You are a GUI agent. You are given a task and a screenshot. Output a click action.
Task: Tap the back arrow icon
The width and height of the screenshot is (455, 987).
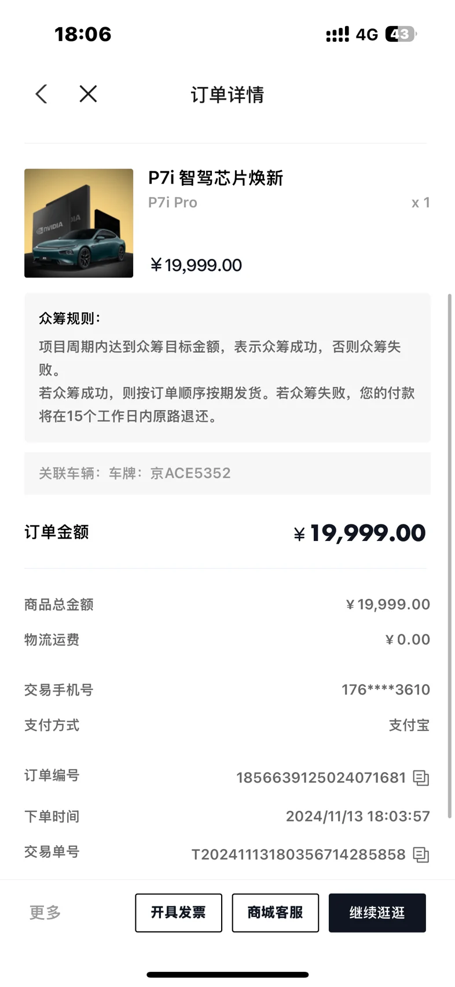point(41,94)
